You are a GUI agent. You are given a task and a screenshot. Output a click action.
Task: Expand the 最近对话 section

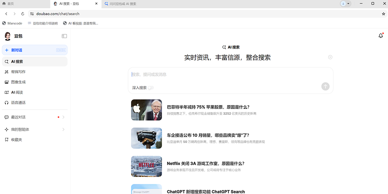[35, 117]
